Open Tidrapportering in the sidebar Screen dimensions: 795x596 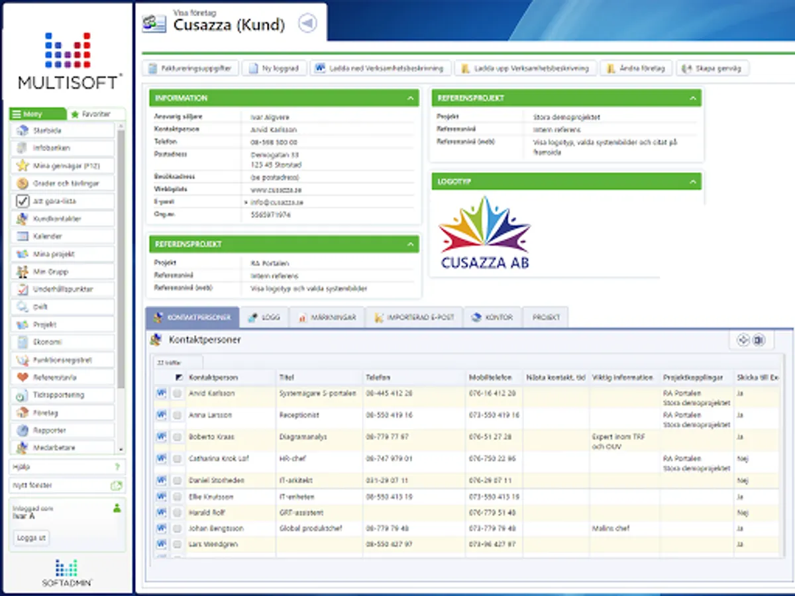coord(62,395)
